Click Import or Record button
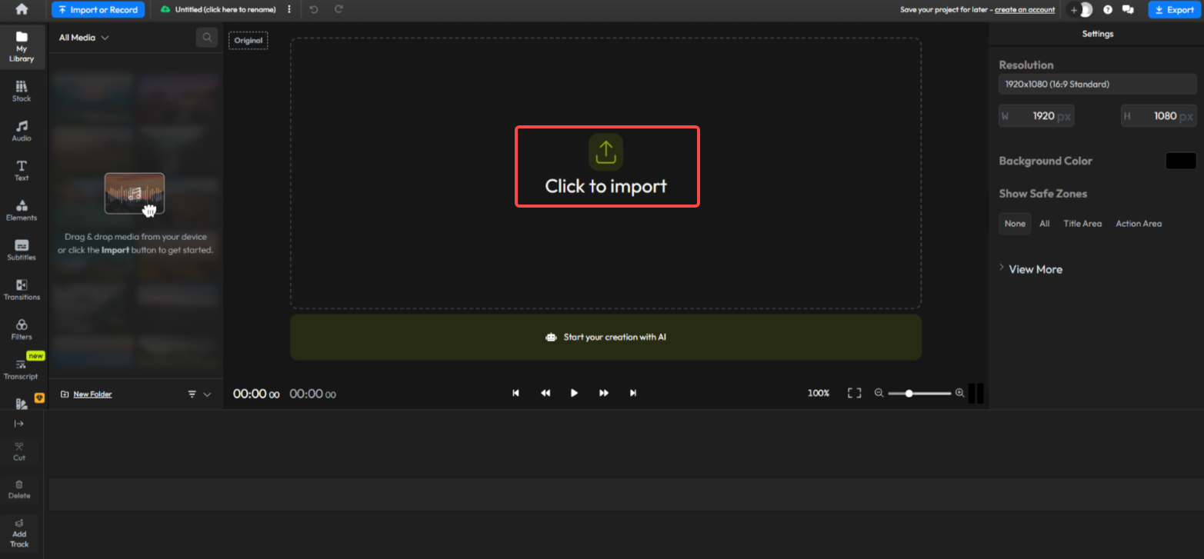Screen dimensions: 1204x559 coord(98,9)
